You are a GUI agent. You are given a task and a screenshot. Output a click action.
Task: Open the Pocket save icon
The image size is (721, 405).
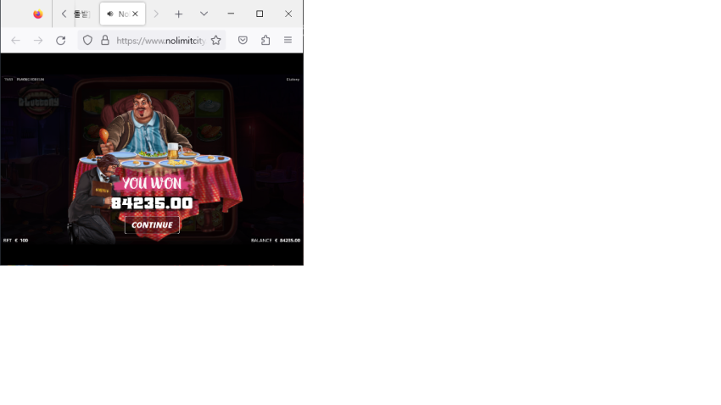coord(243,41)
